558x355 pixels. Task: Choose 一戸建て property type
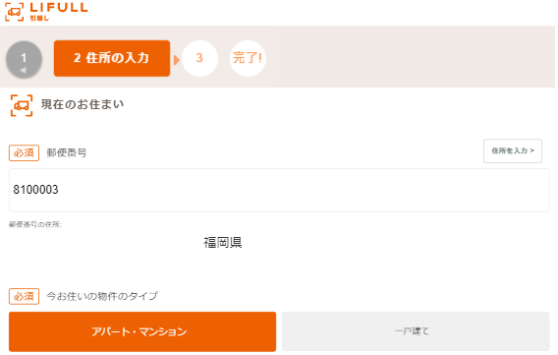416,331
